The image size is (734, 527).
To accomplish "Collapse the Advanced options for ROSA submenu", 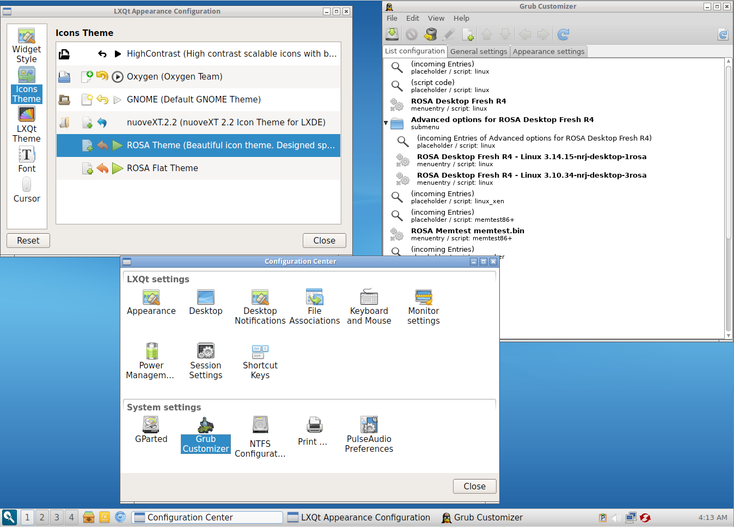I will tap(386, 123).
